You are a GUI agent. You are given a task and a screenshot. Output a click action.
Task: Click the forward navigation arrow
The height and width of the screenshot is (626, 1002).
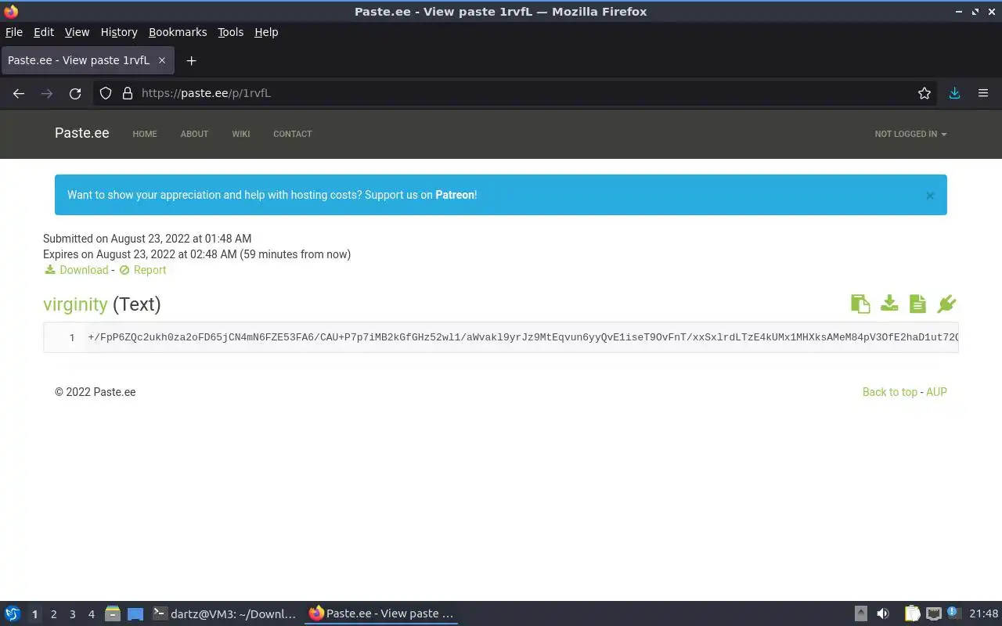(47, 93)
